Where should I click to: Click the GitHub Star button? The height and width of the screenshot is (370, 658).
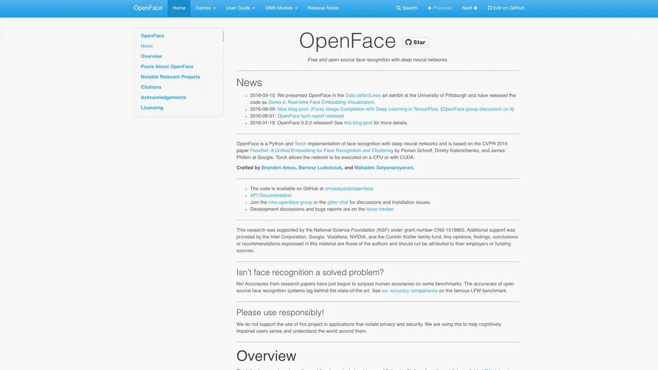[415, 42]
